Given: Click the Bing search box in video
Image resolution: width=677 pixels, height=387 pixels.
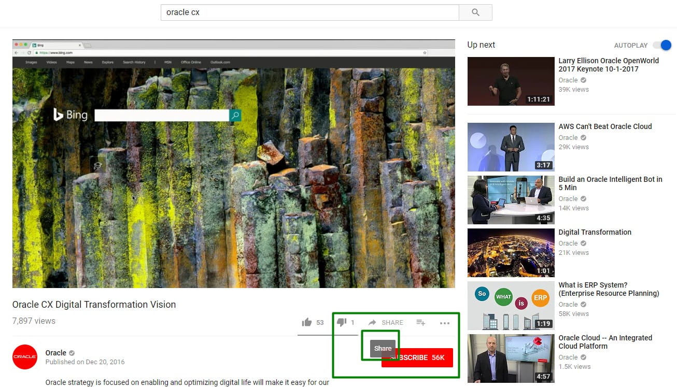Looking at the screenshot, I should coord(162,115).
